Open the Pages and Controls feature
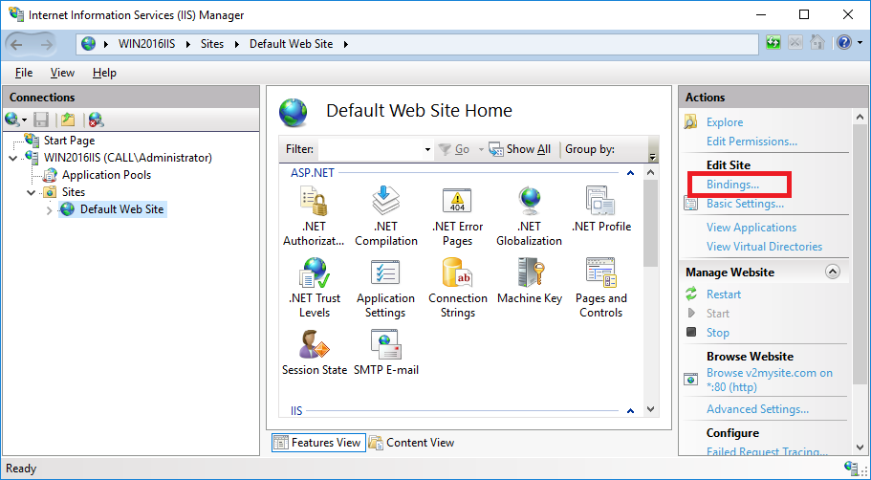Screen dimensions: 871x480 pyautogui.click(x=601, y=287)
